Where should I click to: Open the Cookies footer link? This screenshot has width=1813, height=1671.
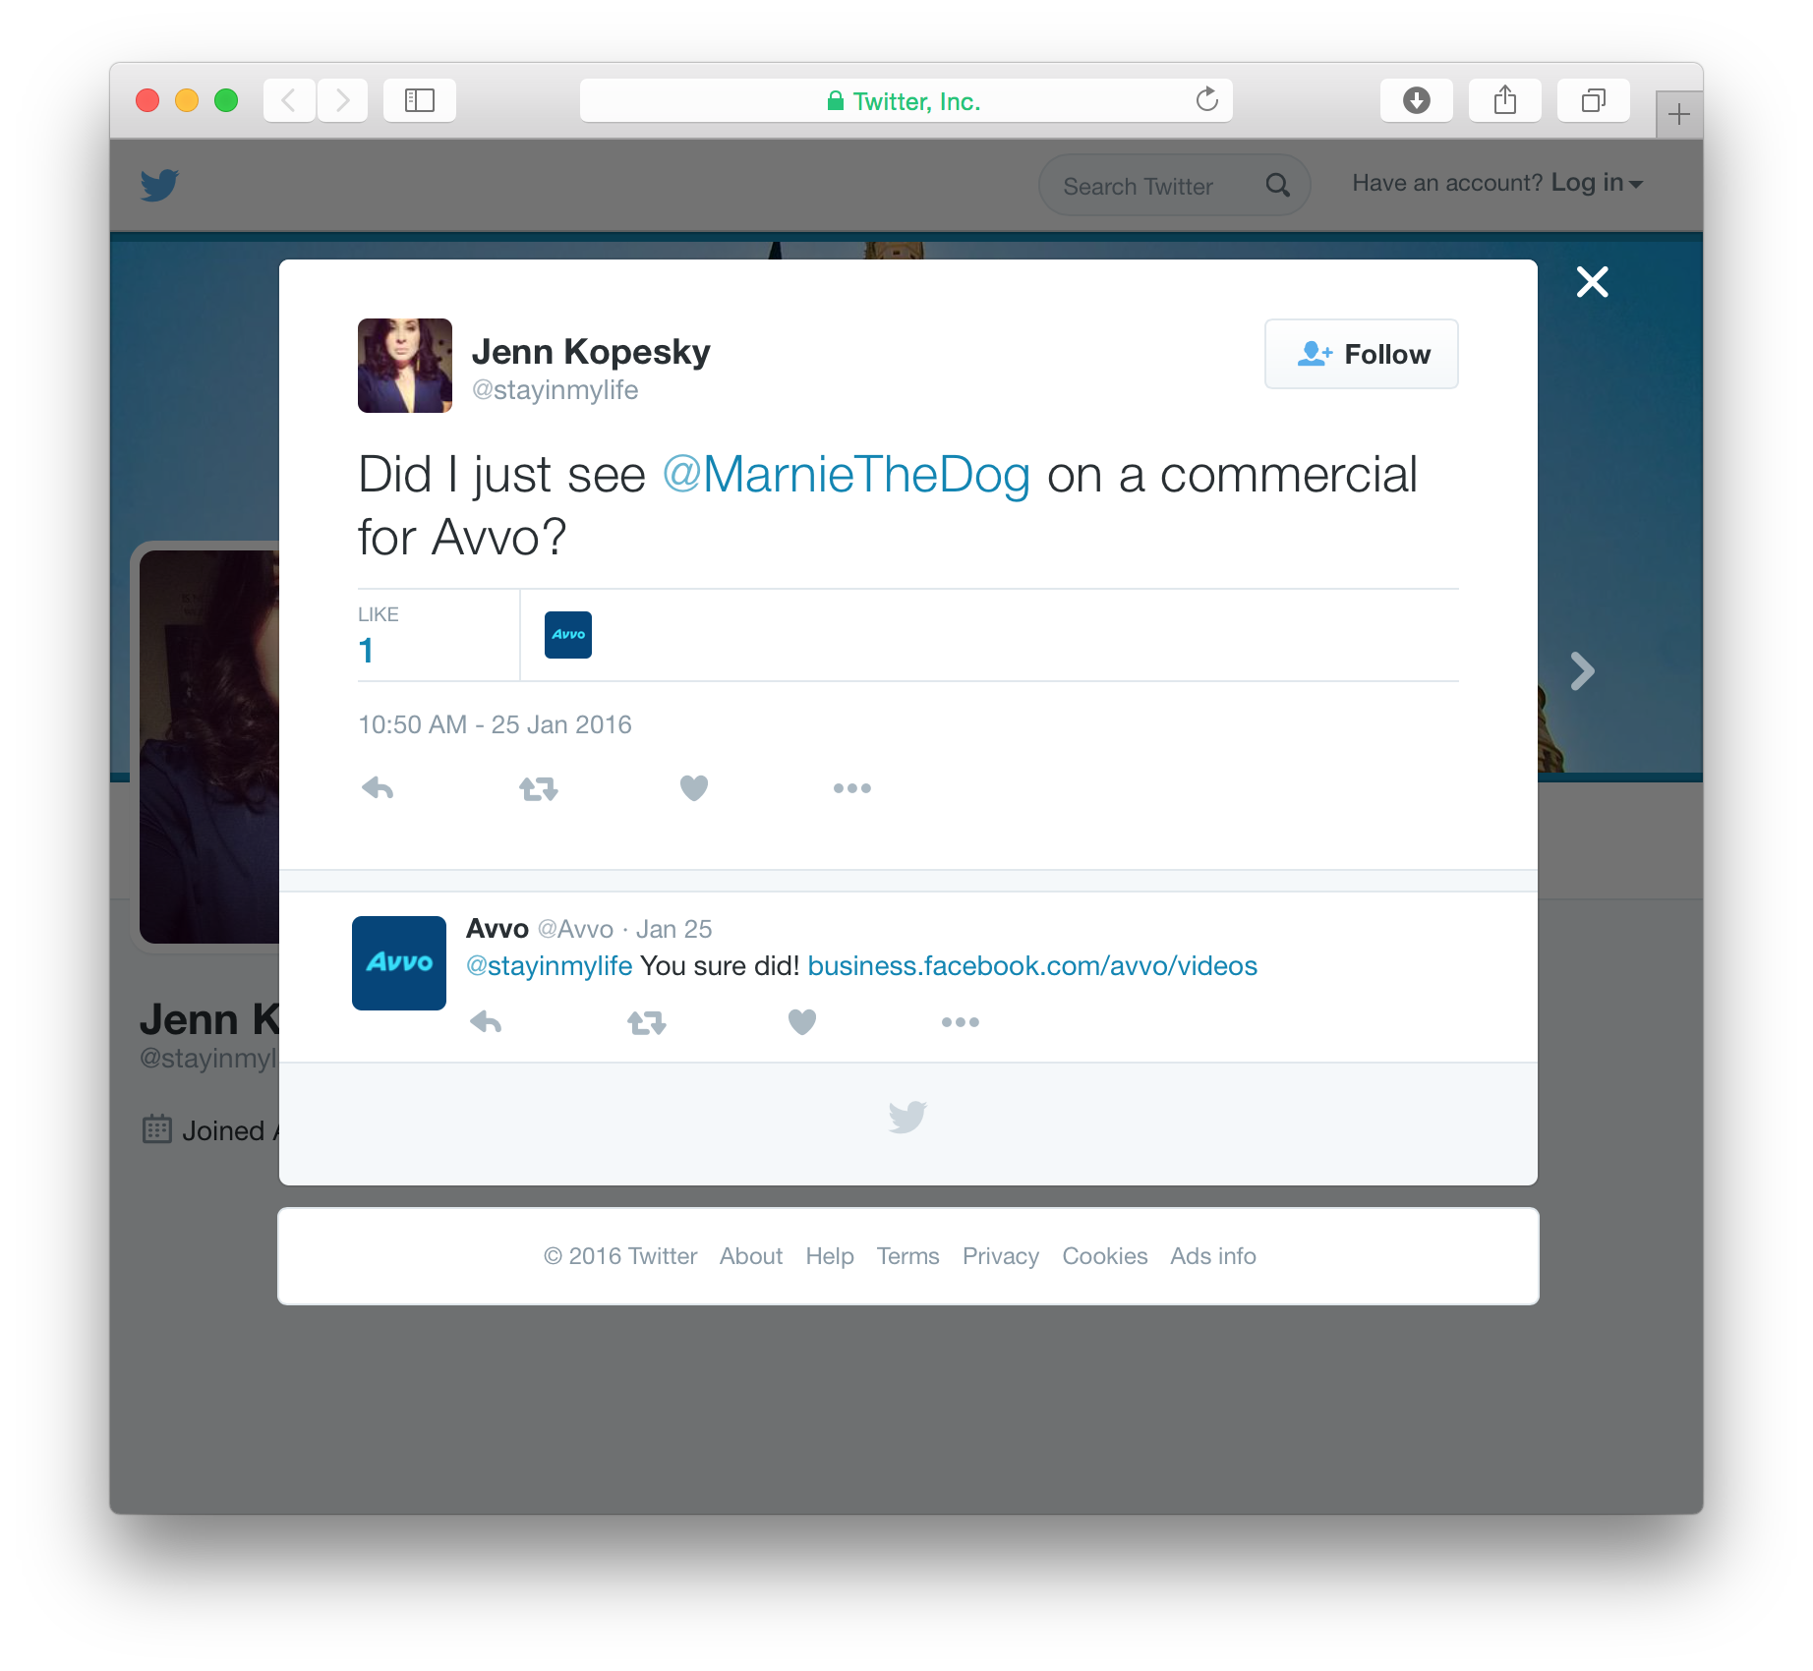(1105, 1256)
